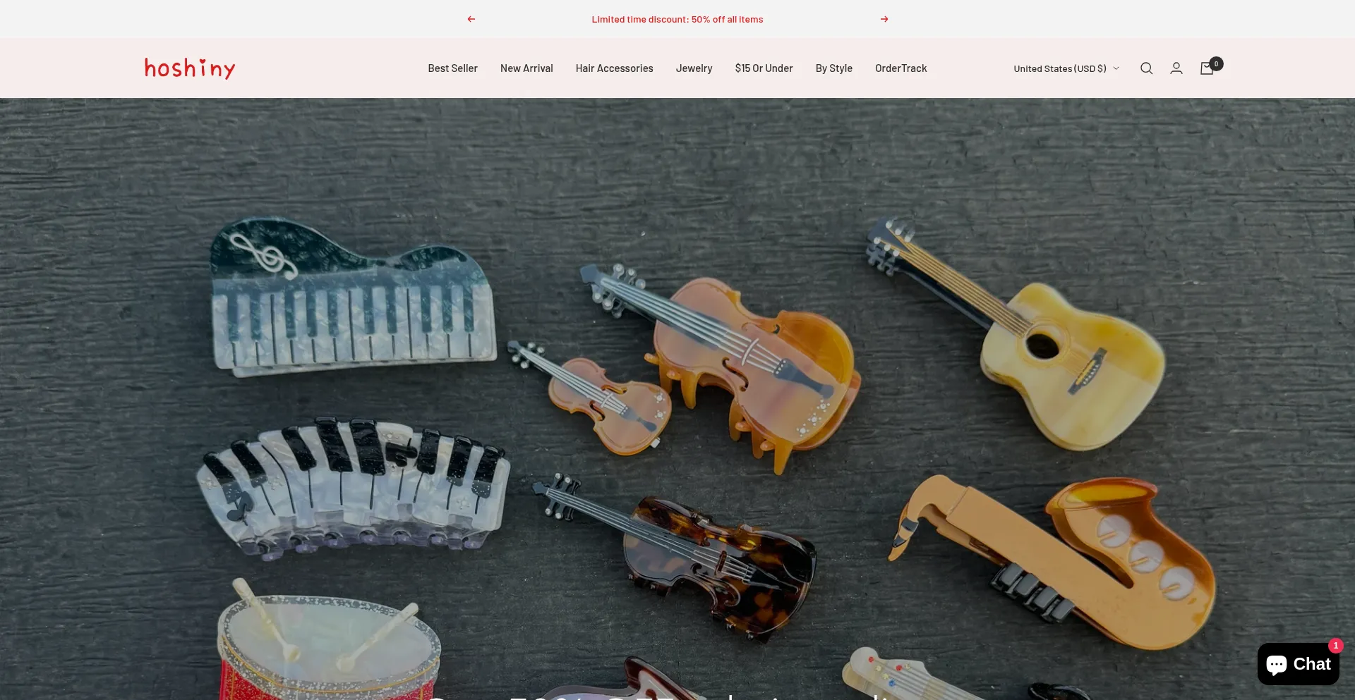The width and height of the screenshot is (1355, 700).
Task: Open the shopping cart icon
Action: tap(1207, 68)
